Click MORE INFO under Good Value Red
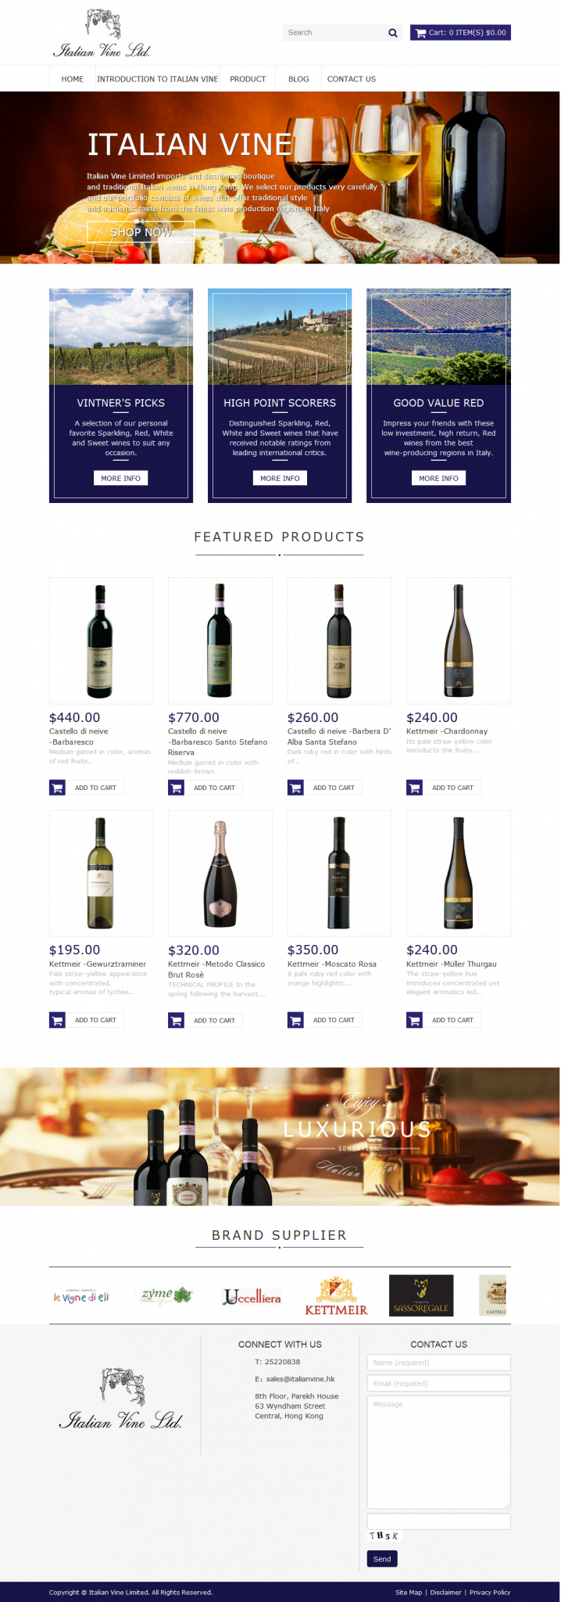The image size is (568, 1602). pos(438,478)
